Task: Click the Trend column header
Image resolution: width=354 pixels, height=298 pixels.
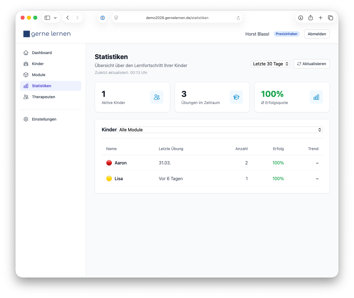Action: click(x=313, y=149)
